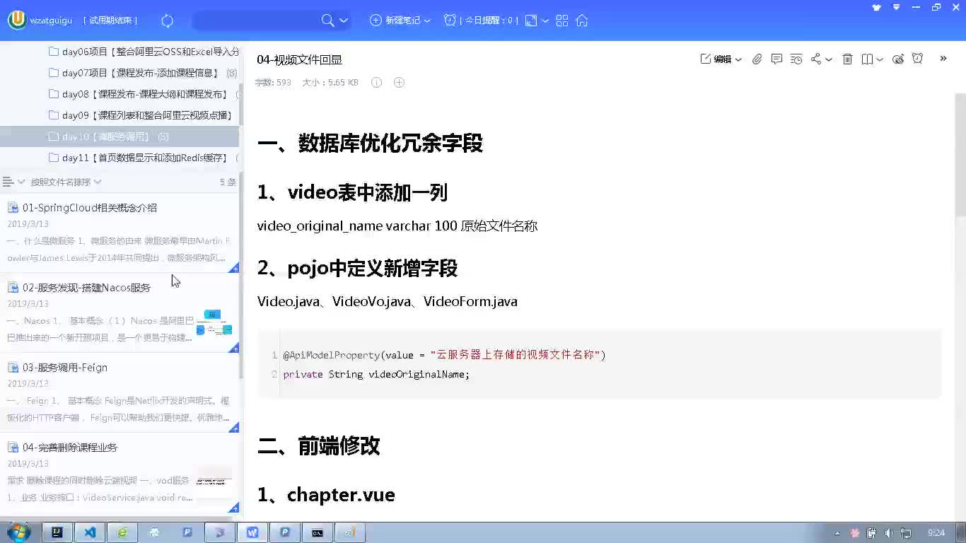
Task: Click the 试用期结束 trial notice
Action: coord(110,21)
